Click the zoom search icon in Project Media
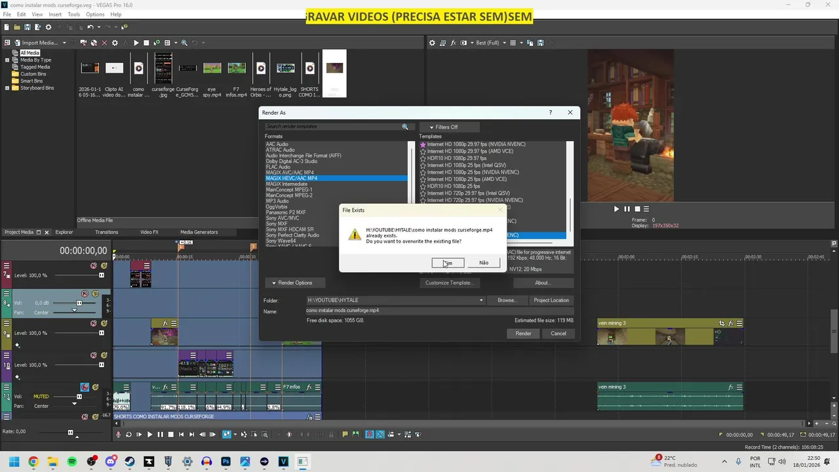Image resolution: width=839 pixels, height=472 pixels. (x=184, y=43)
